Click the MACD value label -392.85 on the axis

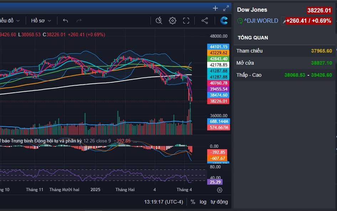coord(217,152)
